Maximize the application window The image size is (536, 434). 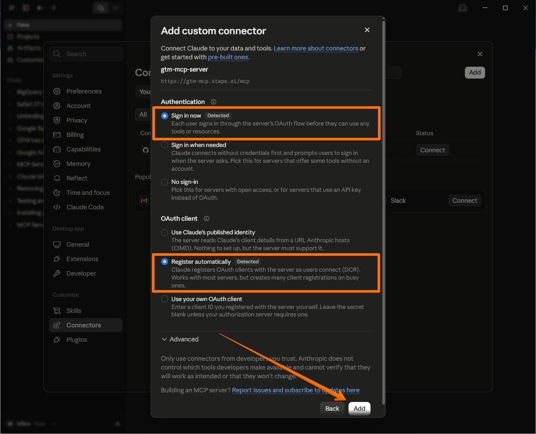(x=505, y=8)
